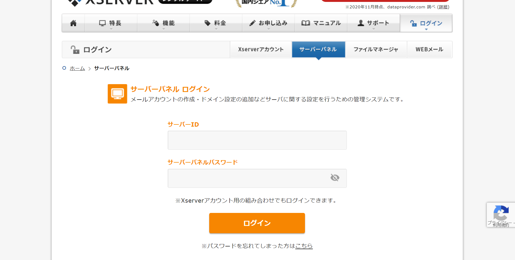Screen dimensions: 515x260
Task: Toggle password visibility with the eye icon
Action: pos(335,178)
